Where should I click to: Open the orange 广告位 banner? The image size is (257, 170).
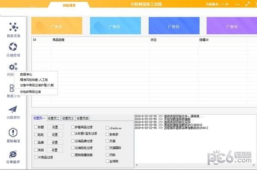tap(57, 26)
